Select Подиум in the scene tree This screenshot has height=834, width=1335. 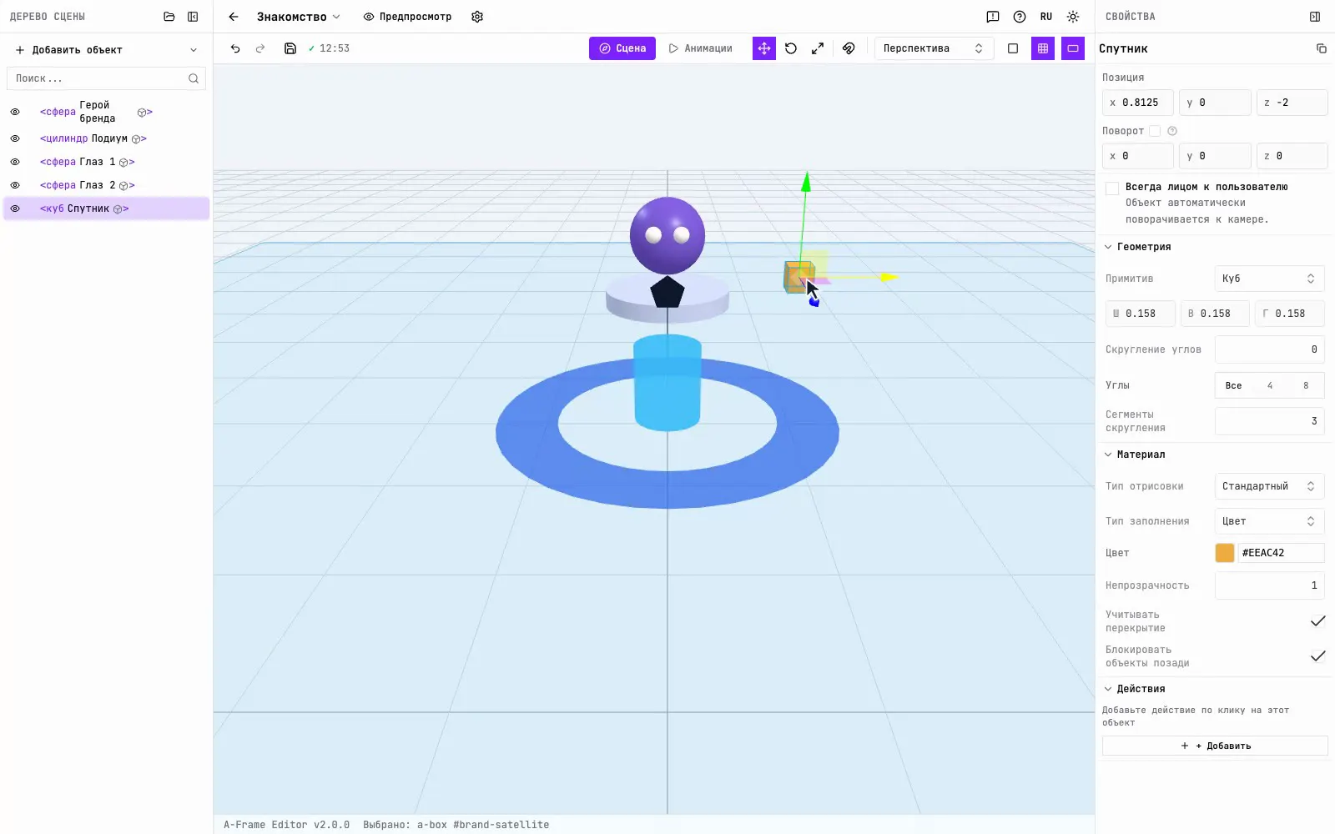tap(107, 138)
